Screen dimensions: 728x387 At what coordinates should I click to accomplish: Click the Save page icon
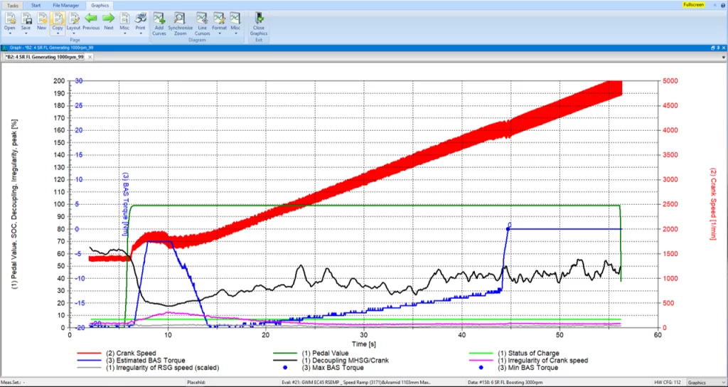tap(26, 18)
